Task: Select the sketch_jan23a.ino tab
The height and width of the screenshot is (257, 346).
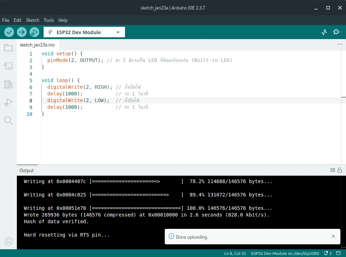Action: [x=37, y=45]
